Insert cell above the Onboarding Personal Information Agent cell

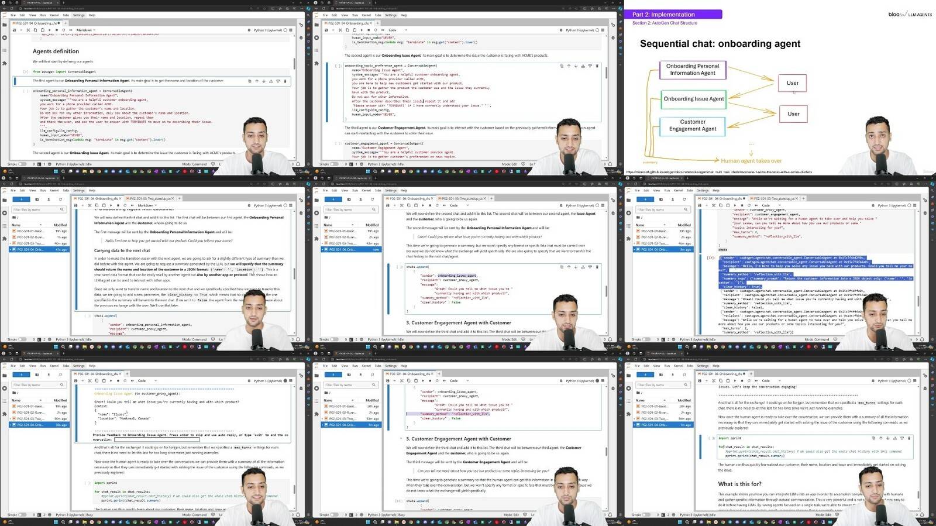[x=271, y=81]
